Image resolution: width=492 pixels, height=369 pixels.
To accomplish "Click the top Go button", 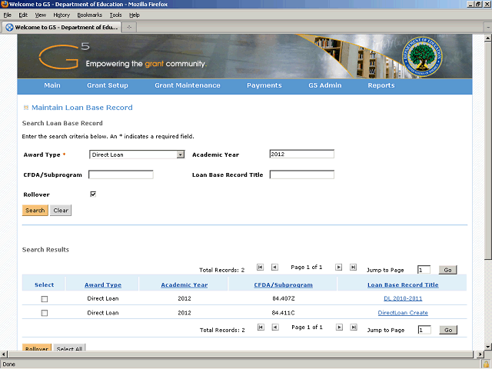I will pyautogui.click(x=447, y=270).
